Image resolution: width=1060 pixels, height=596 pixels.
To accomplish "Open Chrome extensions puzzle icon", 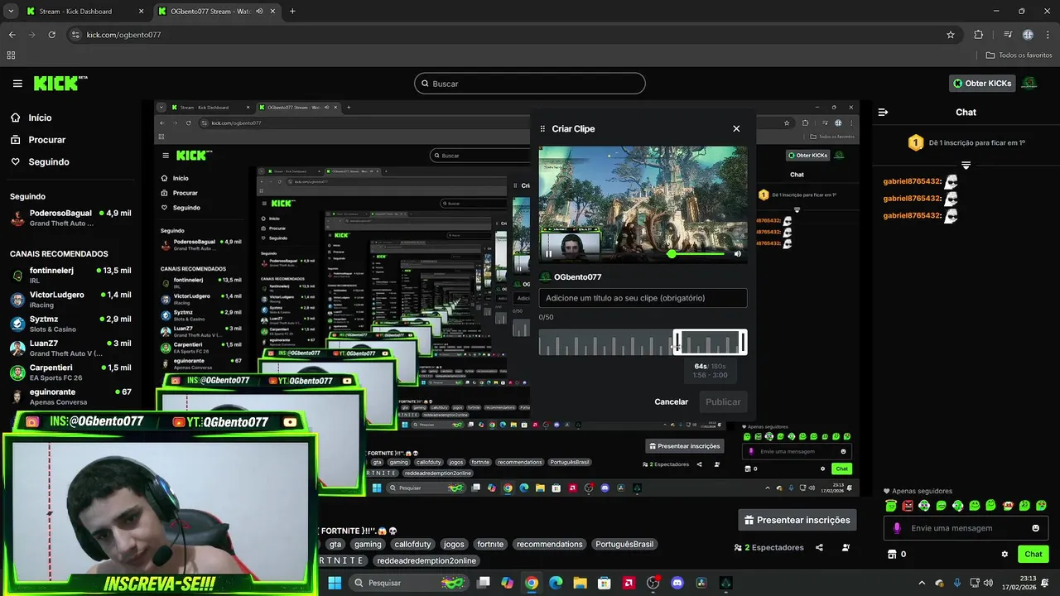I will (978, 35).
